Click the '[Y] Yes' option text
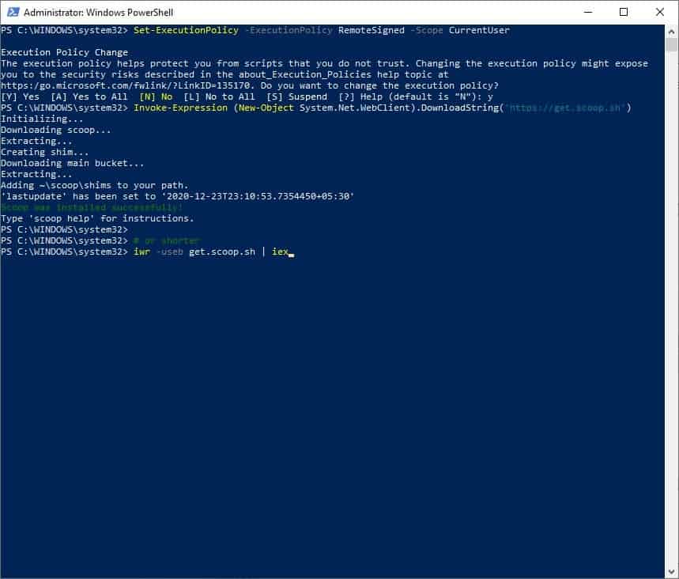The height and width of the screenshot is (579, 679). click(x=21, y=96)
